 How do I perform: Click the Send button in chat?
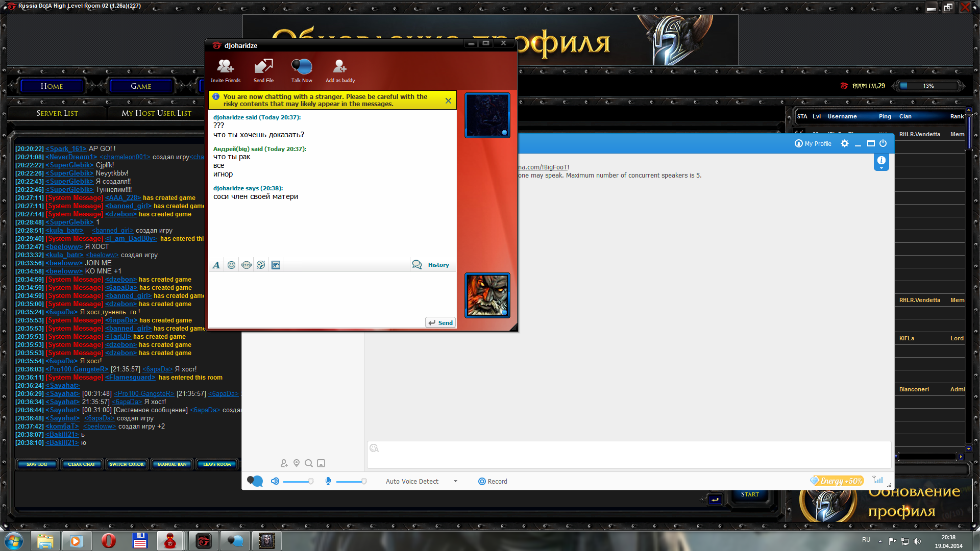point(440,322)
